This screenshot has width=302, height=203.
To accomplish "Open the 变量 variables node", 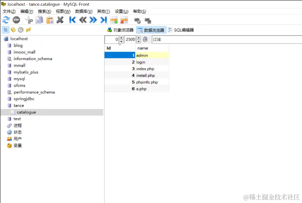I will 17,146.
